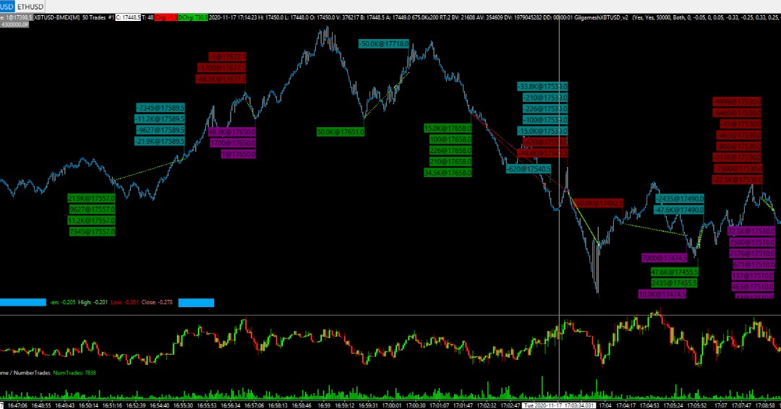The image size is (781, 409).
Task: Click the 'NumTrades: 7838' volume label
Action: click(74, 373)
